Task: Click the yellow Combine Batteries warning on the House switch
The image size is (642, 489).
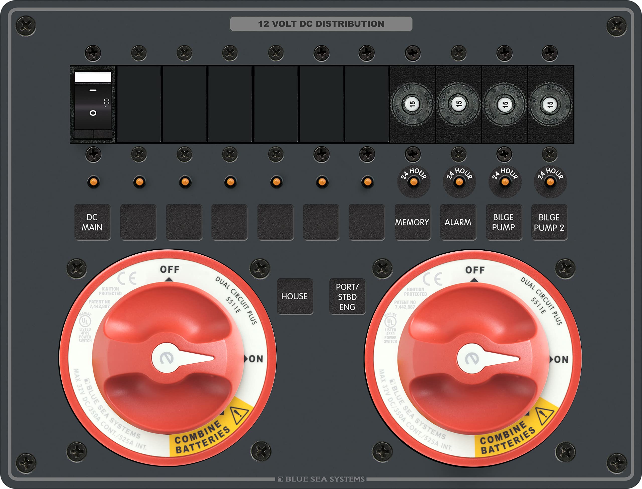Action: pyautogui.click(x=202, y=437)
